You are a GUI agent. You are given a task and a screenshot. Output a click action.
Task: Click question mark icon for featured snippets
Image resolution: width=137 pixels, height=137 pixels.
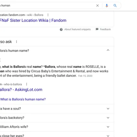pos(61,29)
